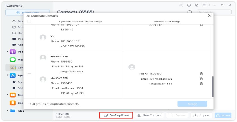
Task: Click the Merge button in dialog
Action: pyautogui.click(x=192, y=104)
